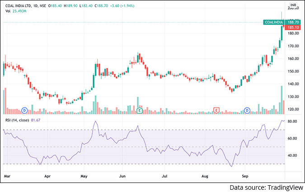Click the green 188.70 price label

pyautogui.click(x=293, y=22)
